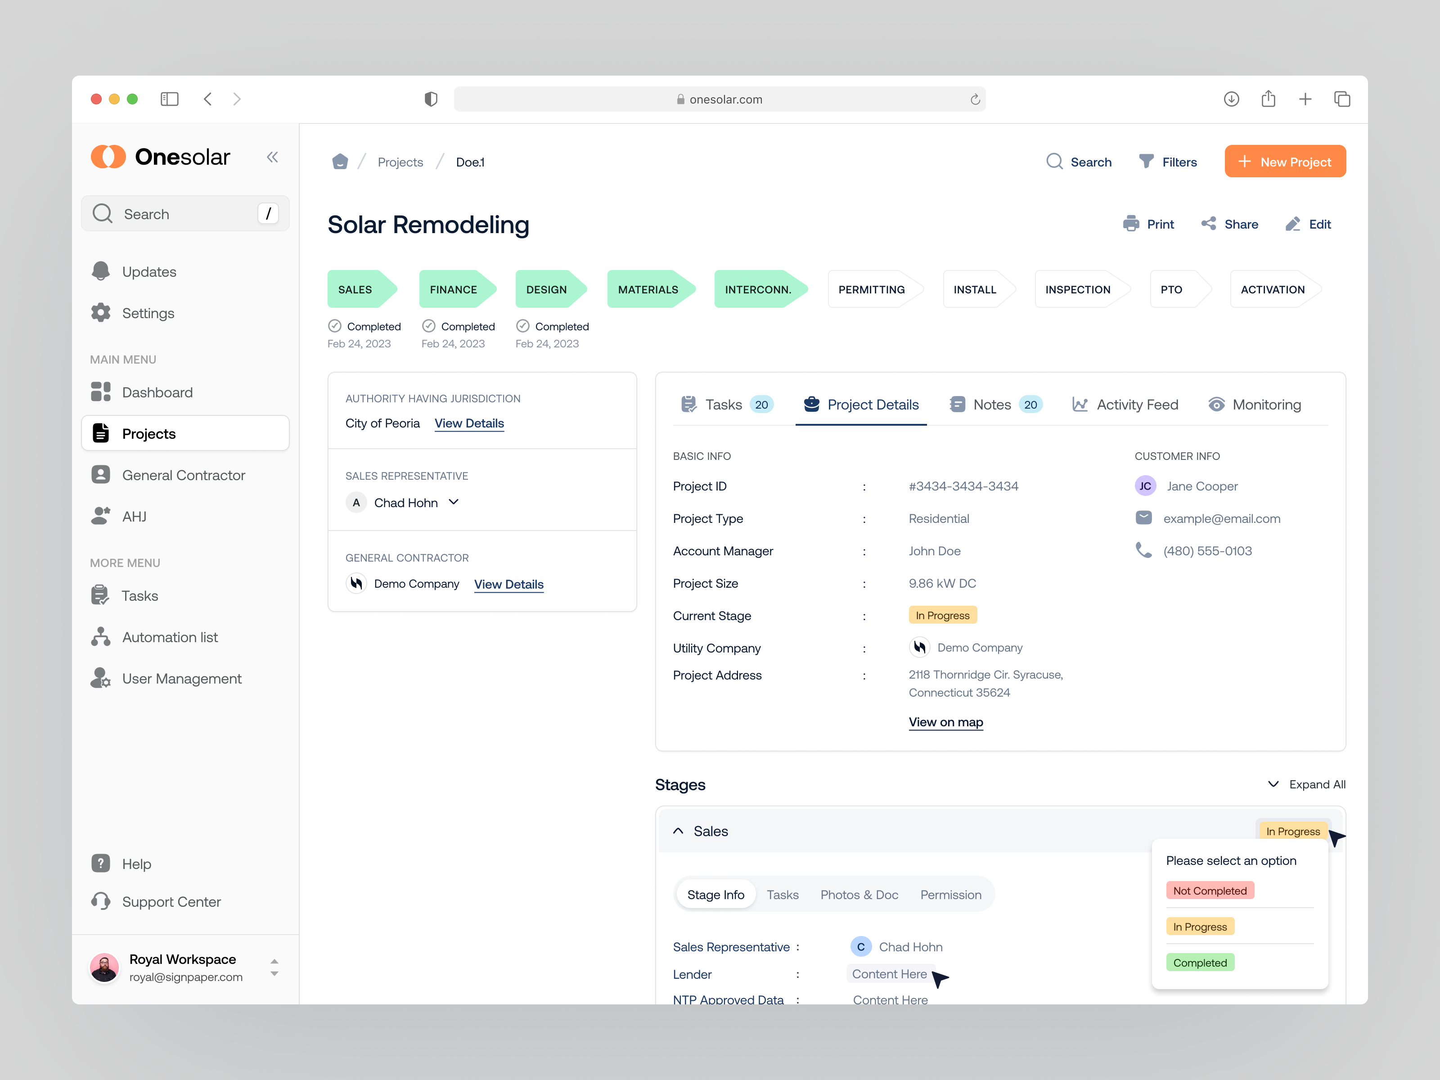The height and width of the screenshot is (1080, 1440).
Task: Click the Print icon for this project
Action: tap(1131, 224)
